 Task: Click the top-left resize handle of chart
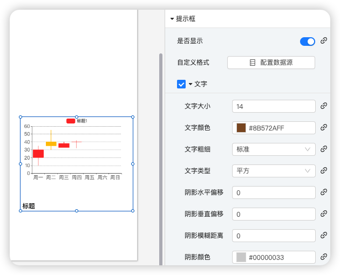pos(21,117)
